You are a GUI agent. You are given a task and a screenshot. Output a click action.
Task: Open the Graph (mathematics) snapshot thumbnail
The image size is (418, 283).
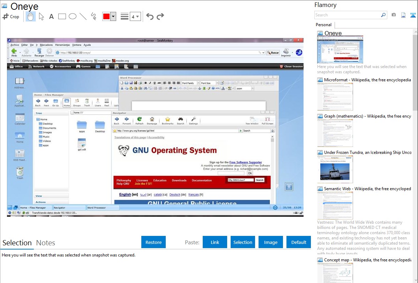click(335, 133)
